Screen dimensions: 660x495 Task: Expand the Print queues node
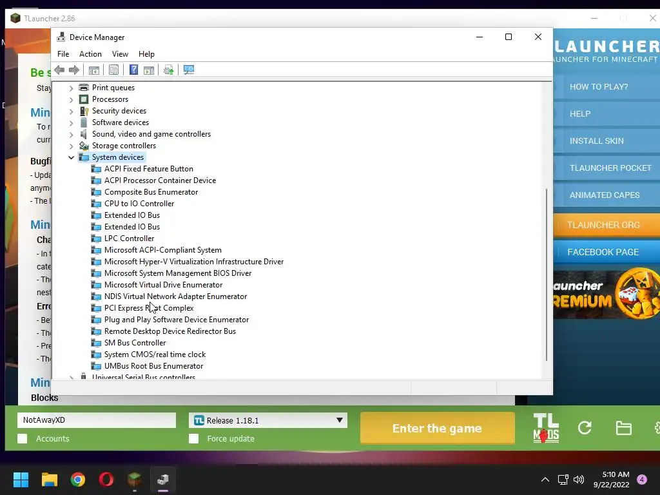point(71,88)
